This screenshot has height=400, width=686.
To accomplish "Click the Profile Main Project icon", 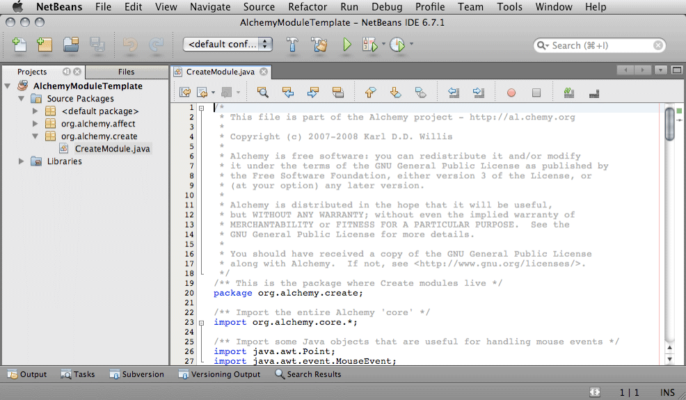I will click(x=397, y=45).
